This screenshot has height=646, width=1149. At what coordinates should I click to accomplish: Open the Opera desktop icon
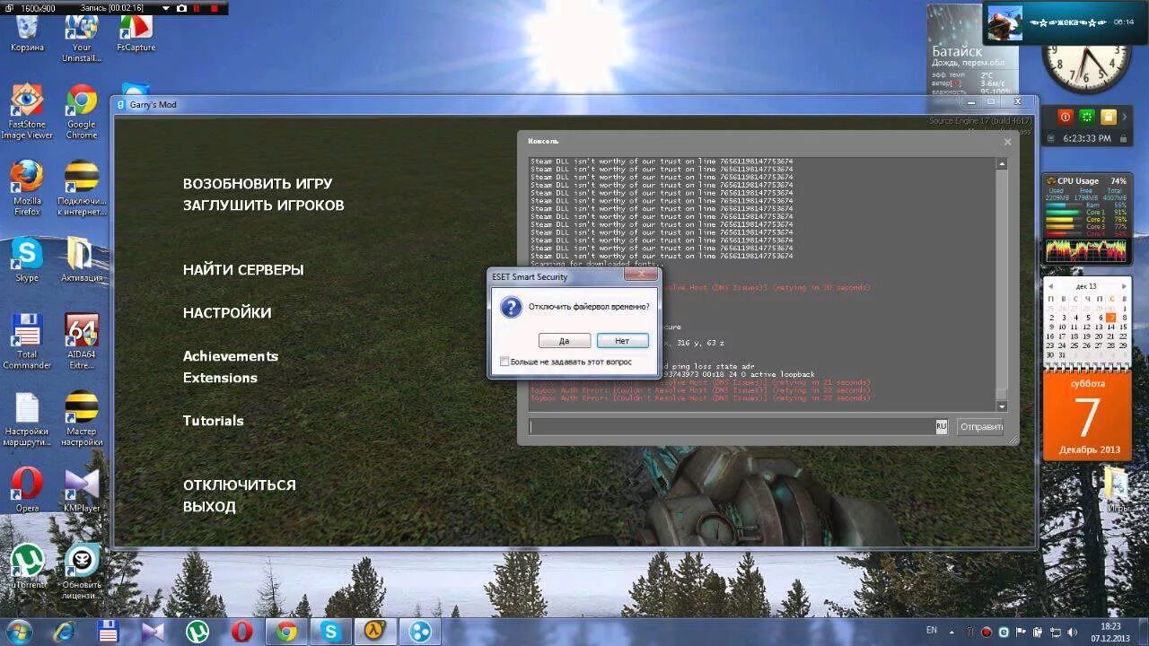click(x=27, y=491)
